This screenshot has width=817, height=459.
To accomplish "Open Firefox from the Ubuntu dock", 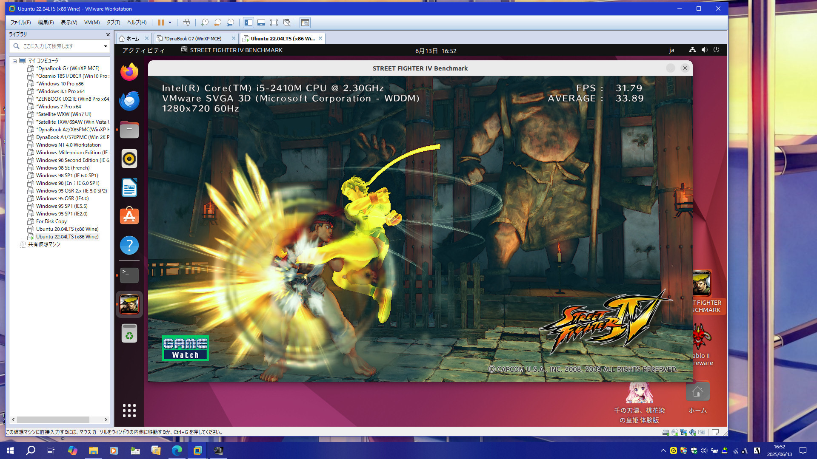I will 129,72.
